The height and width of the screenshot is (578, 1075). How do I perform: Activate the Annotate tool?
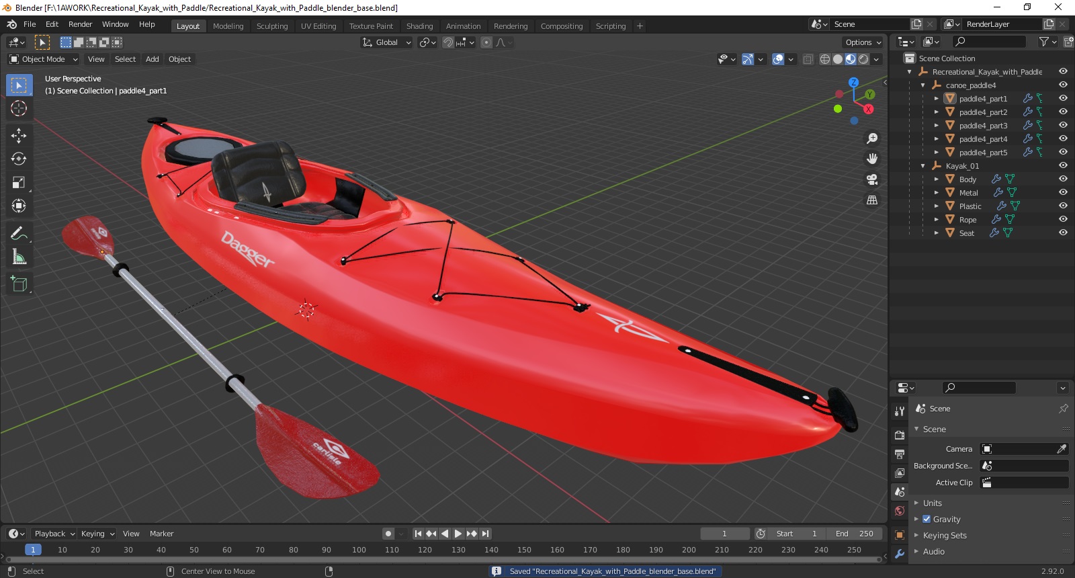click(x=19, y=234)
